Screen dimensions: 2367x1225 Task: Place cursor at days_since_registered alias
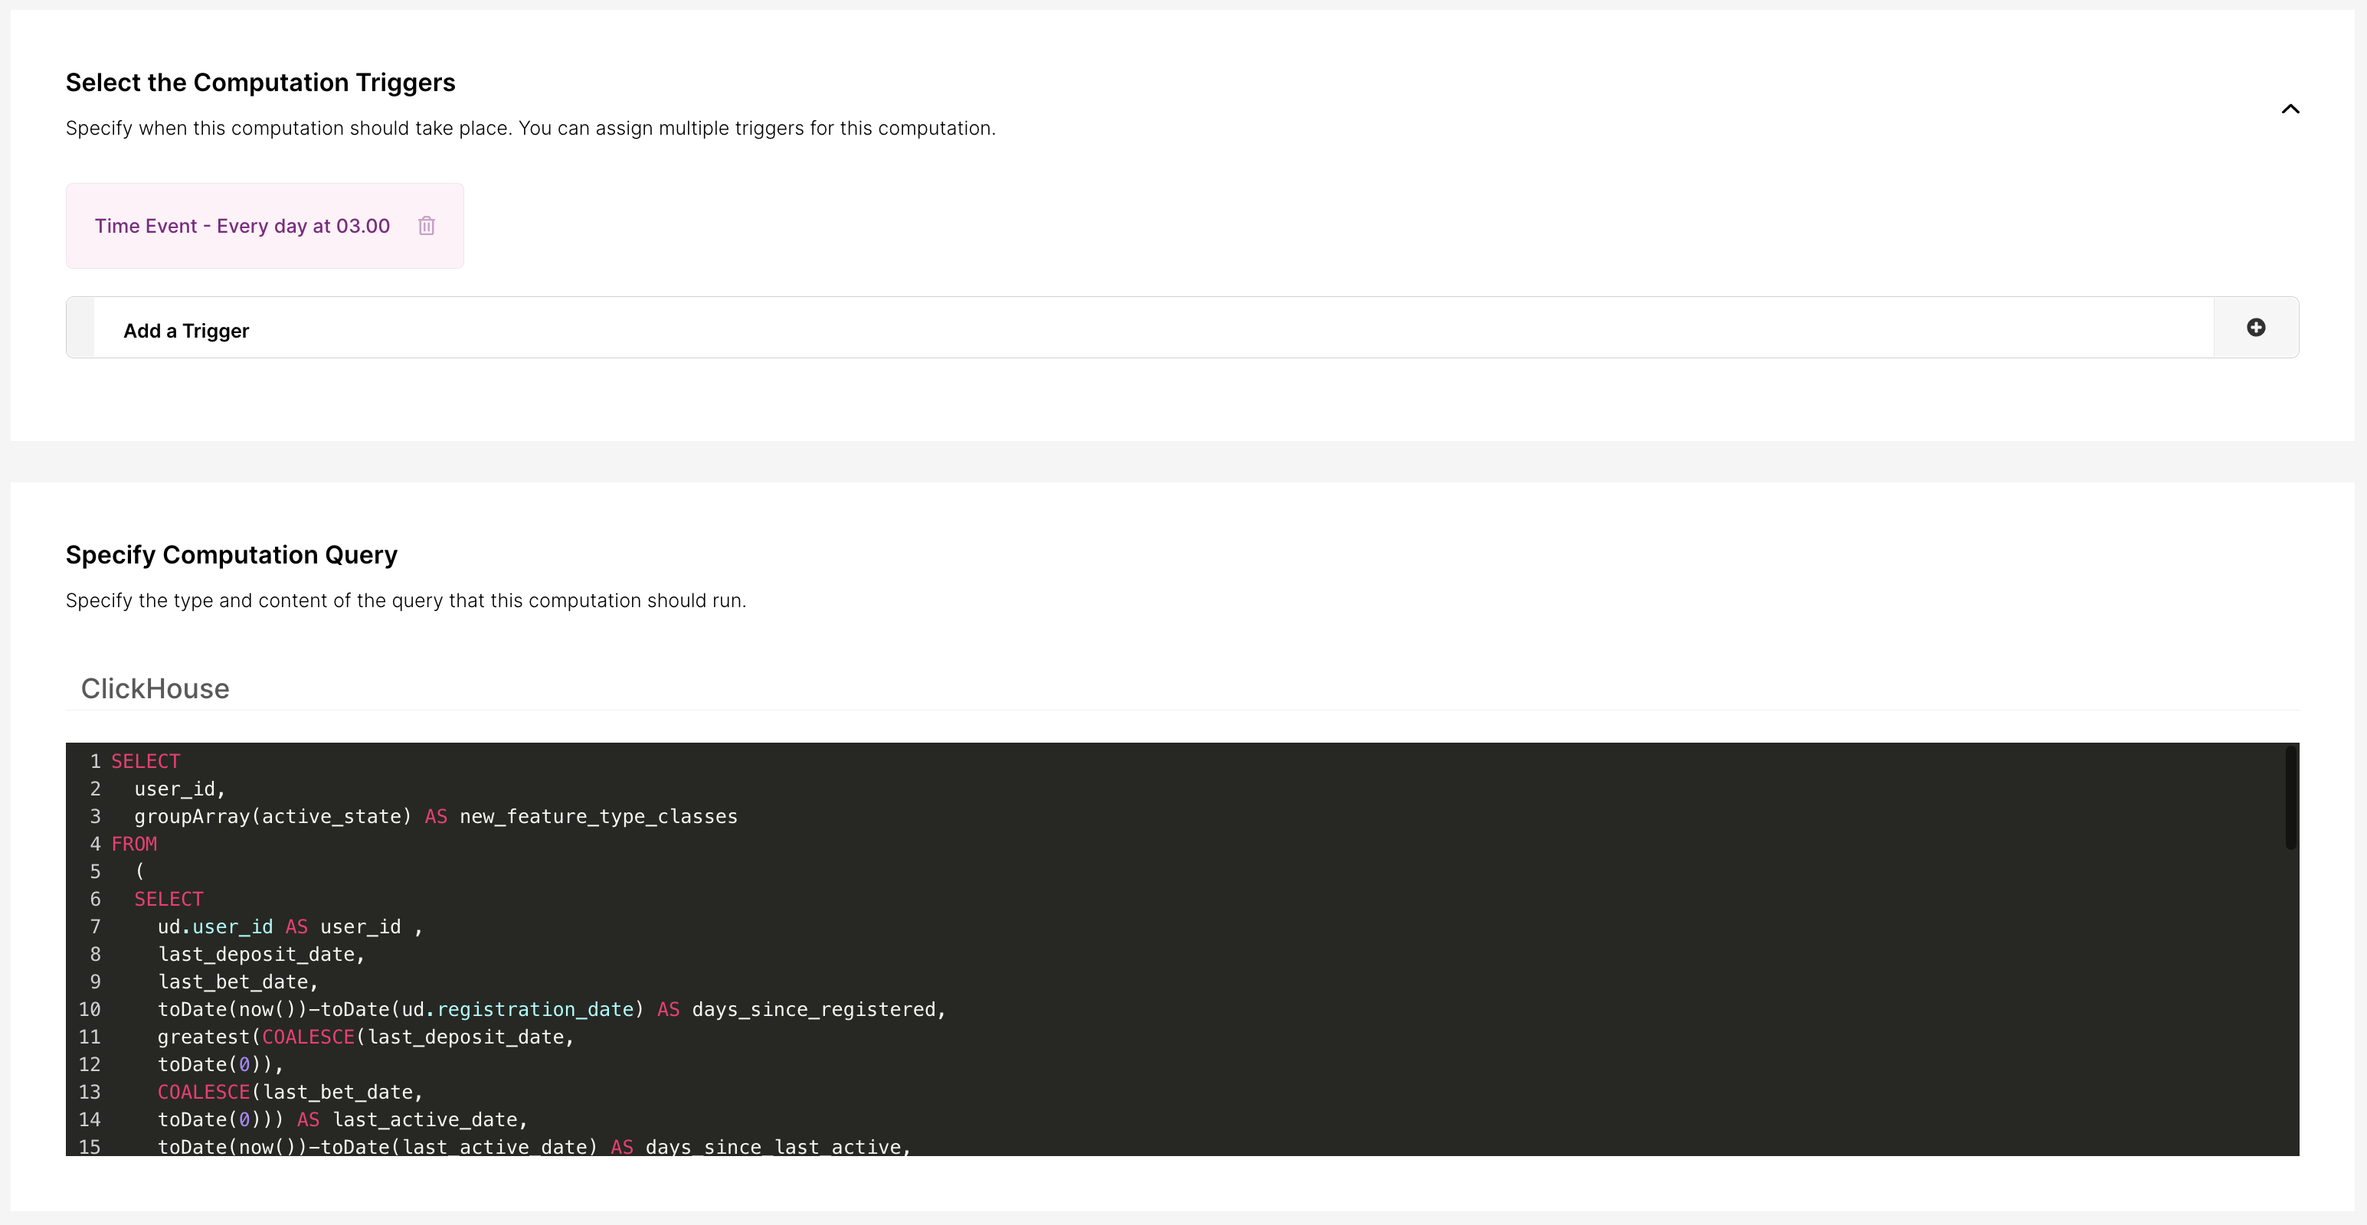click(x=814, y=1009)
